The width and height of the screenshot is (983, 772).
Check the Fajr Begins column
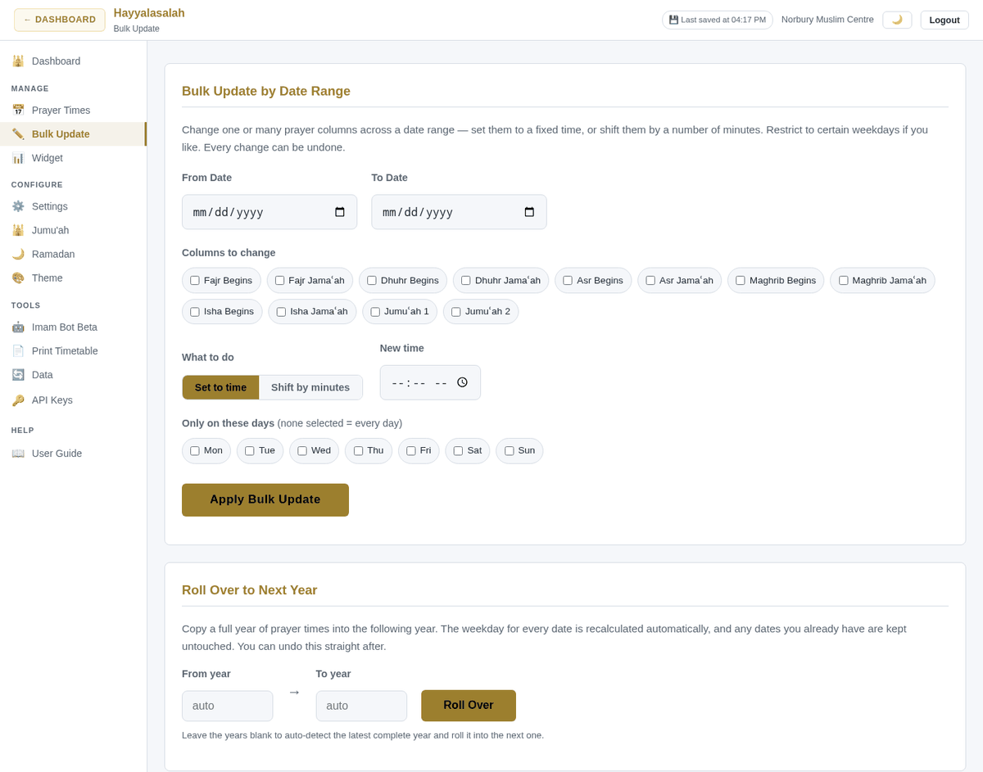pyautogui.click(x=195, y=280)
